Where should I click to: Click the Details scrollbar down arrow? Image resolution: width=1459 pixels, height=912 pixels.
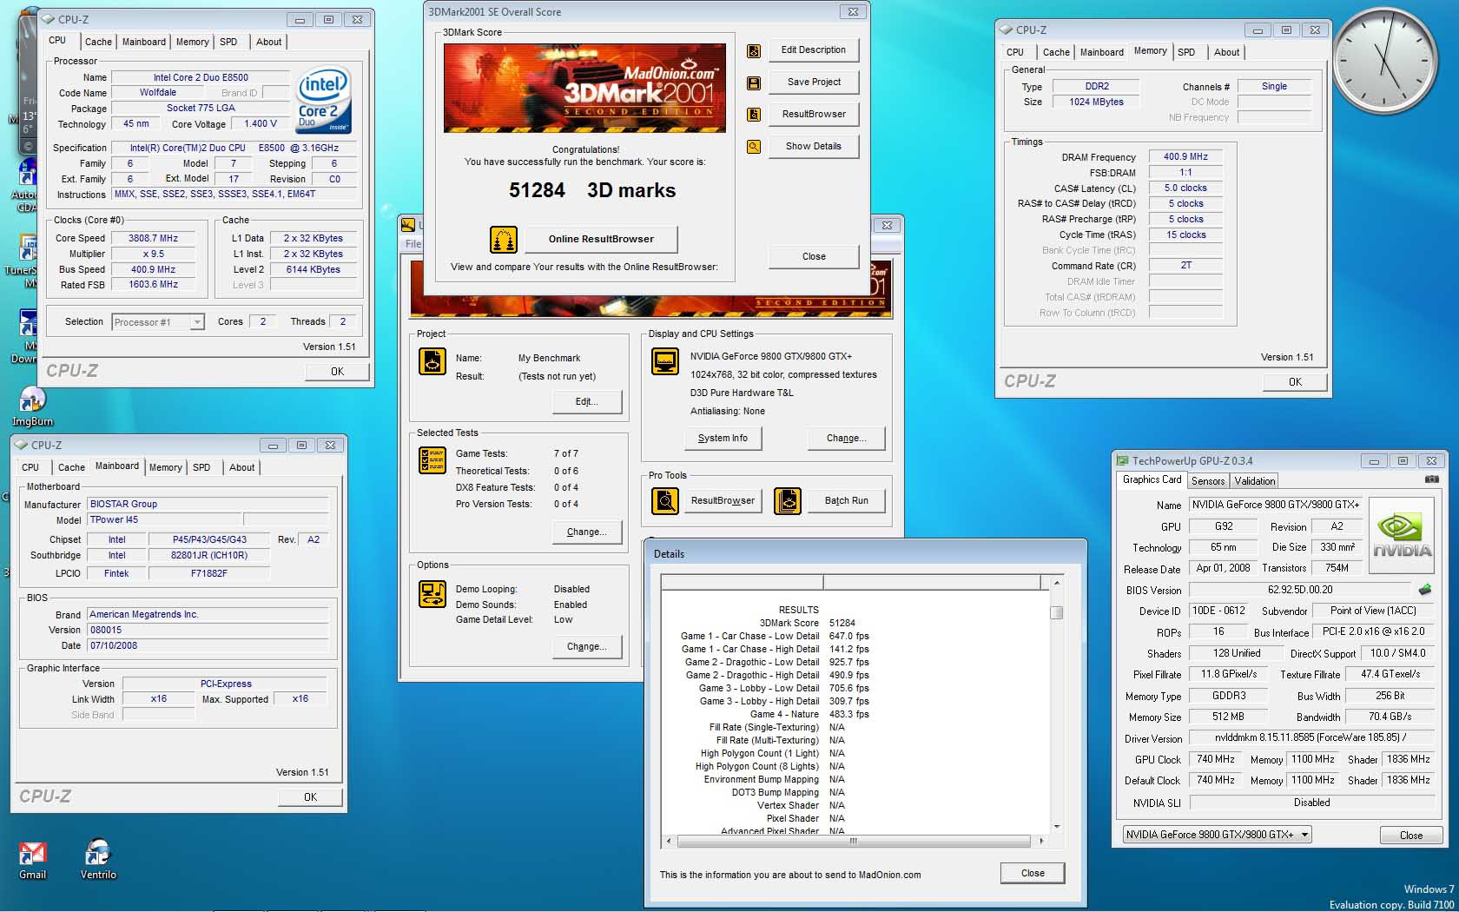click(1057, 827)
